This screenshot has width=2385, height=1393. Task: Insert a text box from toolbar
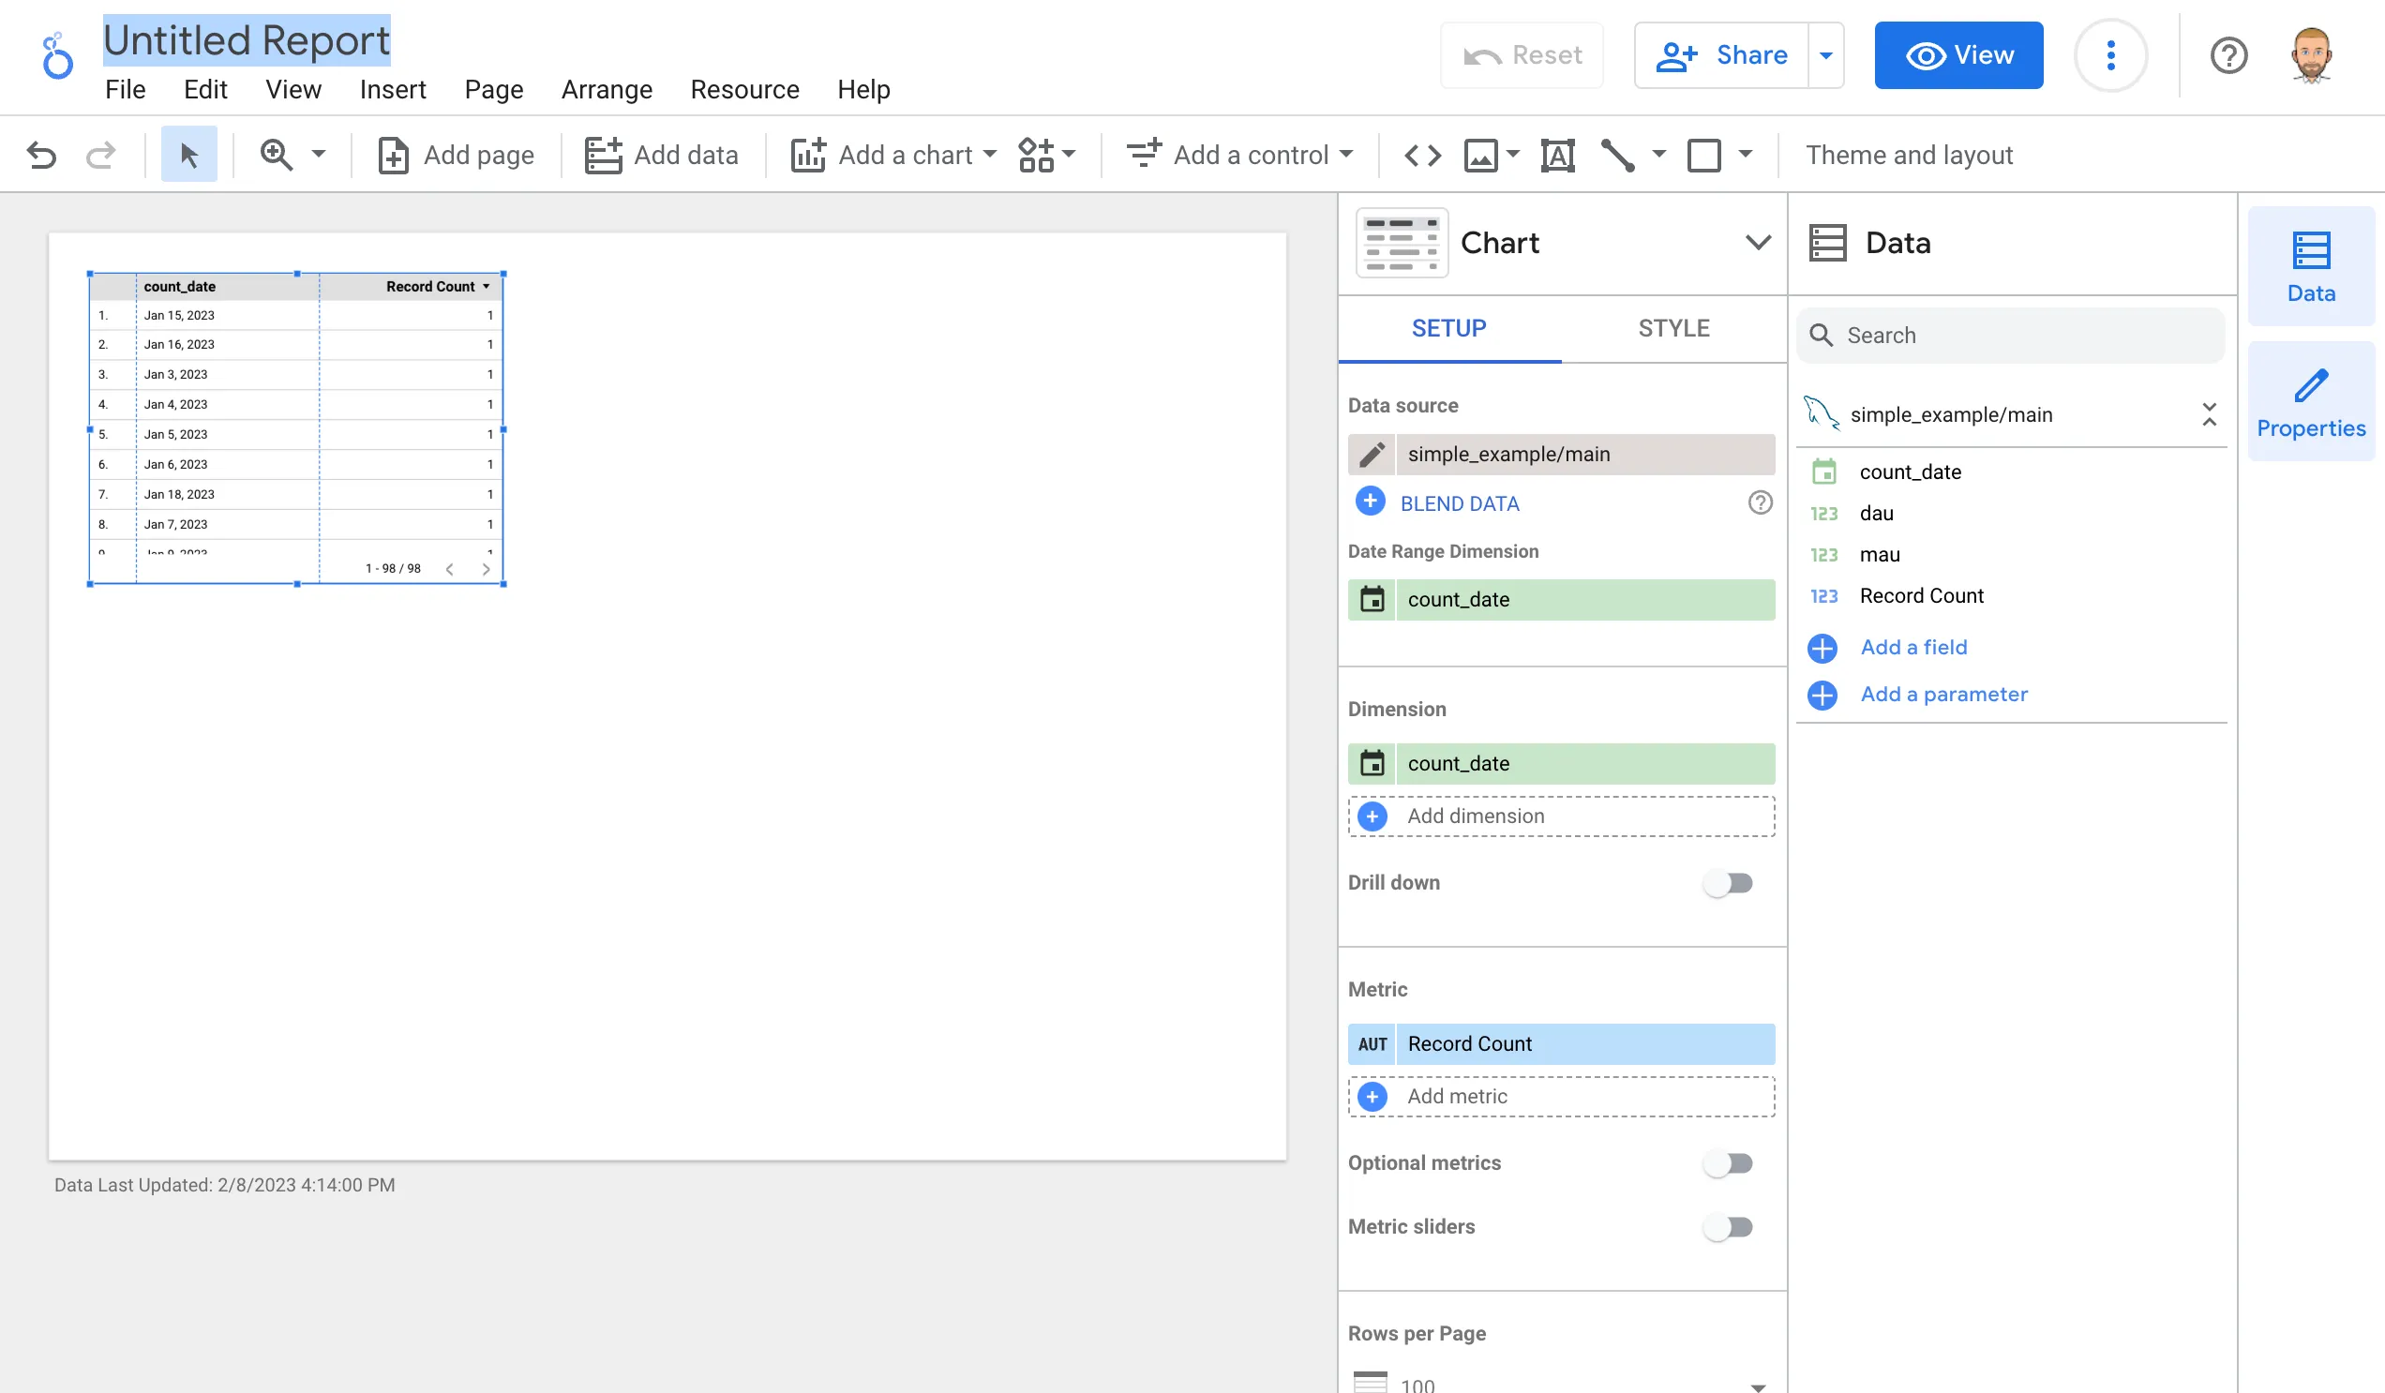click(x=1557, y=155)
